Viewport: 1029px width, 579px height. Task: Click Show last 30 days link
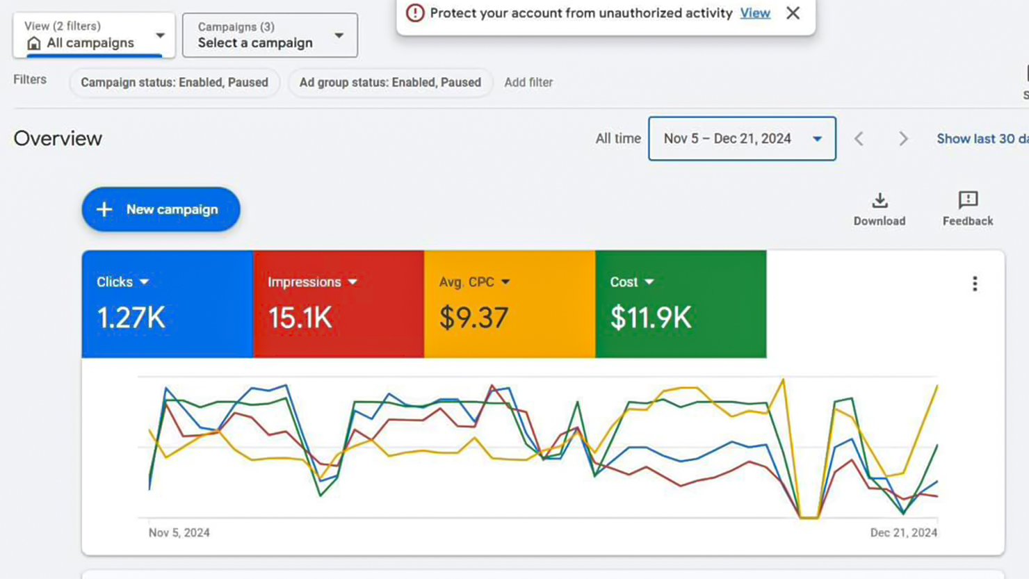point(982,139)
